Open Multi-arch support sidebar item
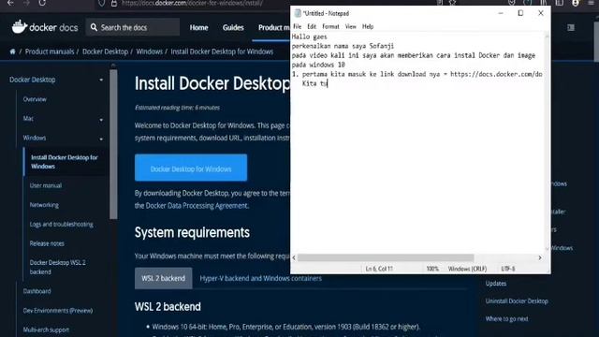This screenshot has height=337, width=599. pyautogui.click(x=46, y=330)
